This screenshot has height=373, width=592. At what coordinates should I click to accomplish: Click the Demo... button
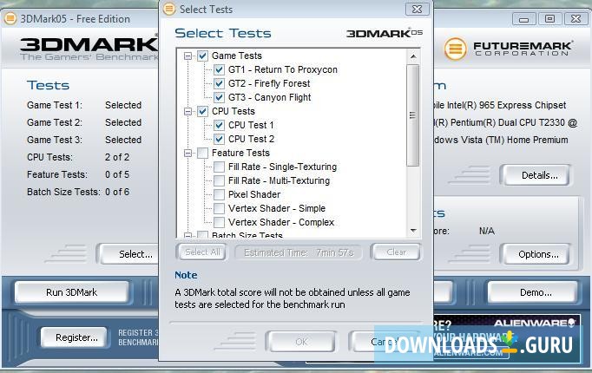coord(533,292)
